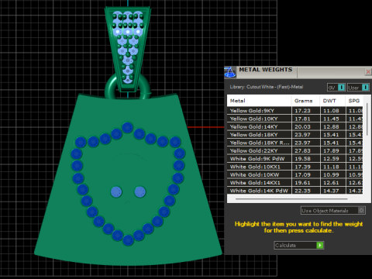Image resolution: width=372 pixels, height=279 pixels.
Task: Click the 19.61 grams value
Action: click(302, 183)
